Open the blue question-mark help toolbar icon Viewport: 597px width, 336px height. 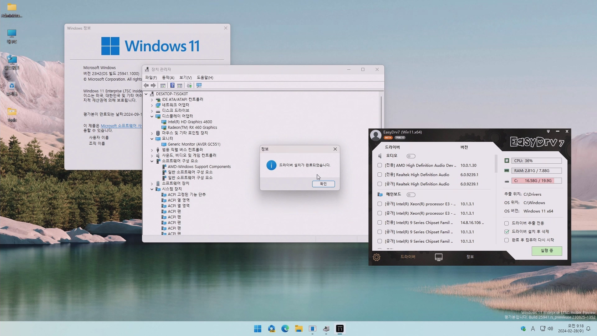tap(172, 85)
